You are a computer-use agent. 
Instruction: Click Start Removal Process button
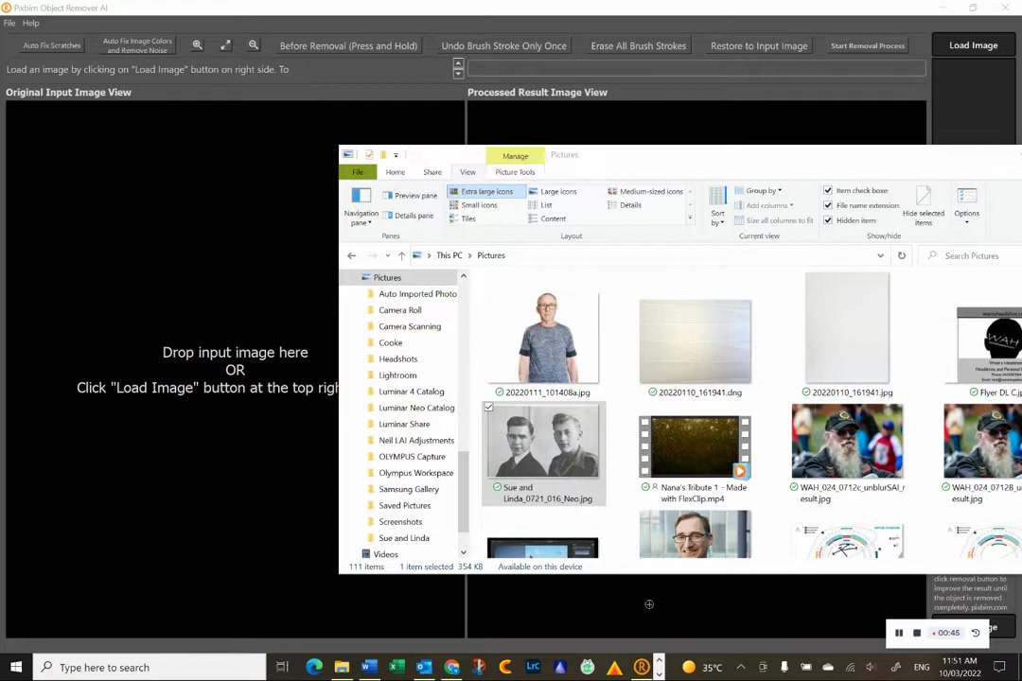pos(868,45)
